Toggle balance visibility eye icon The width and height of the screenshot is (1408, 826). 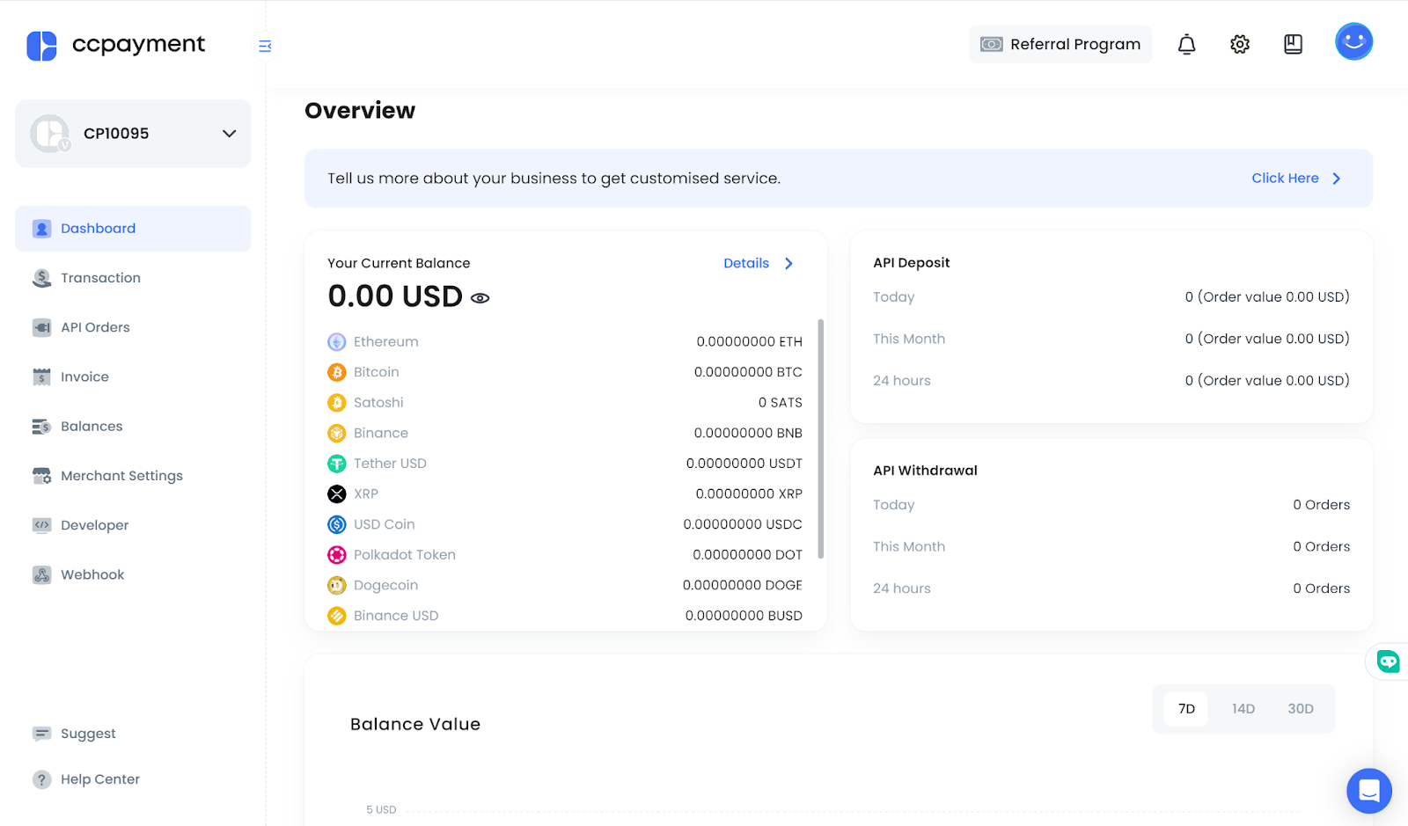pos(480,298)
